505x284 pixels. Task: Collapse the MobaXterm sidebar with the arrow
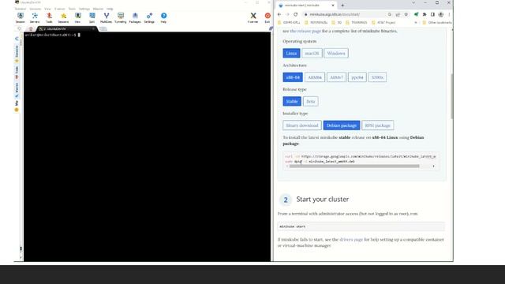pyautogui.click(x=17, y=39)
